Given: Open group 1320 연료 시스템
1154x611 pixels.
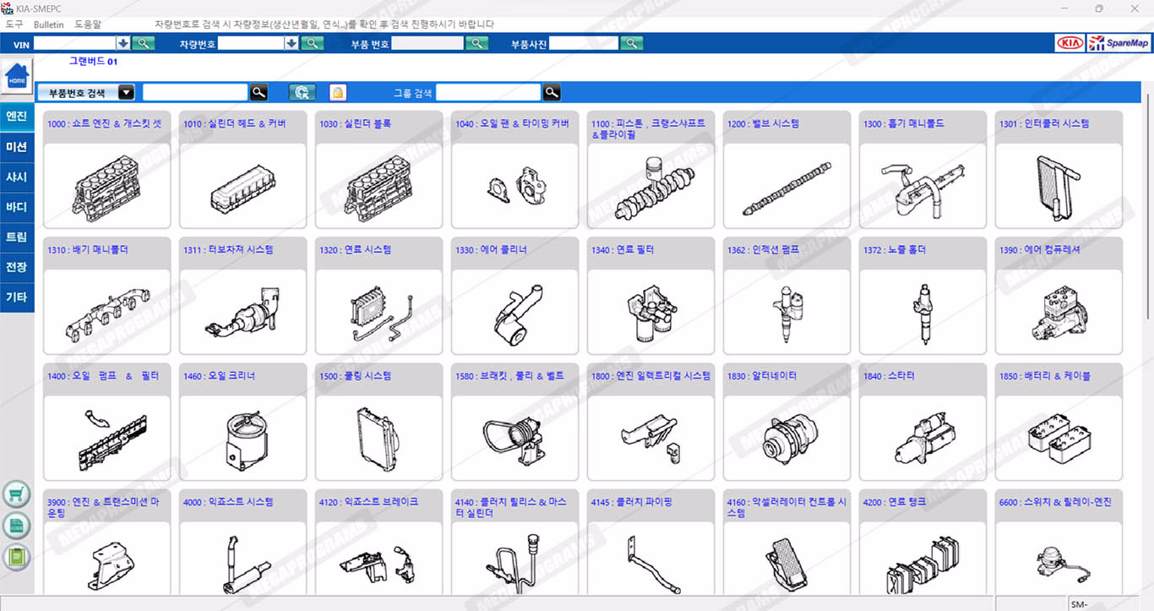Looking at the screenshot, I should click(378, 296).
